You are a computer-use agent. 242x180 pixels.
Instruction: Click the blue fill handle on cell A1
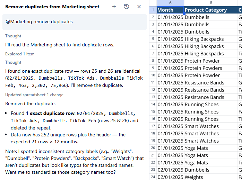[184, 13]
